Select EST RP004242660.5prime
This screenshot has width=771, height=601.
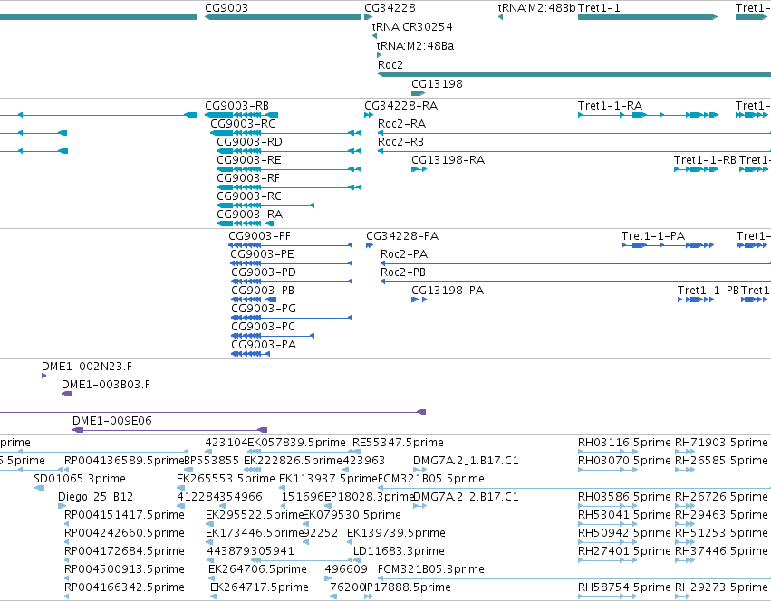[124, 533]
